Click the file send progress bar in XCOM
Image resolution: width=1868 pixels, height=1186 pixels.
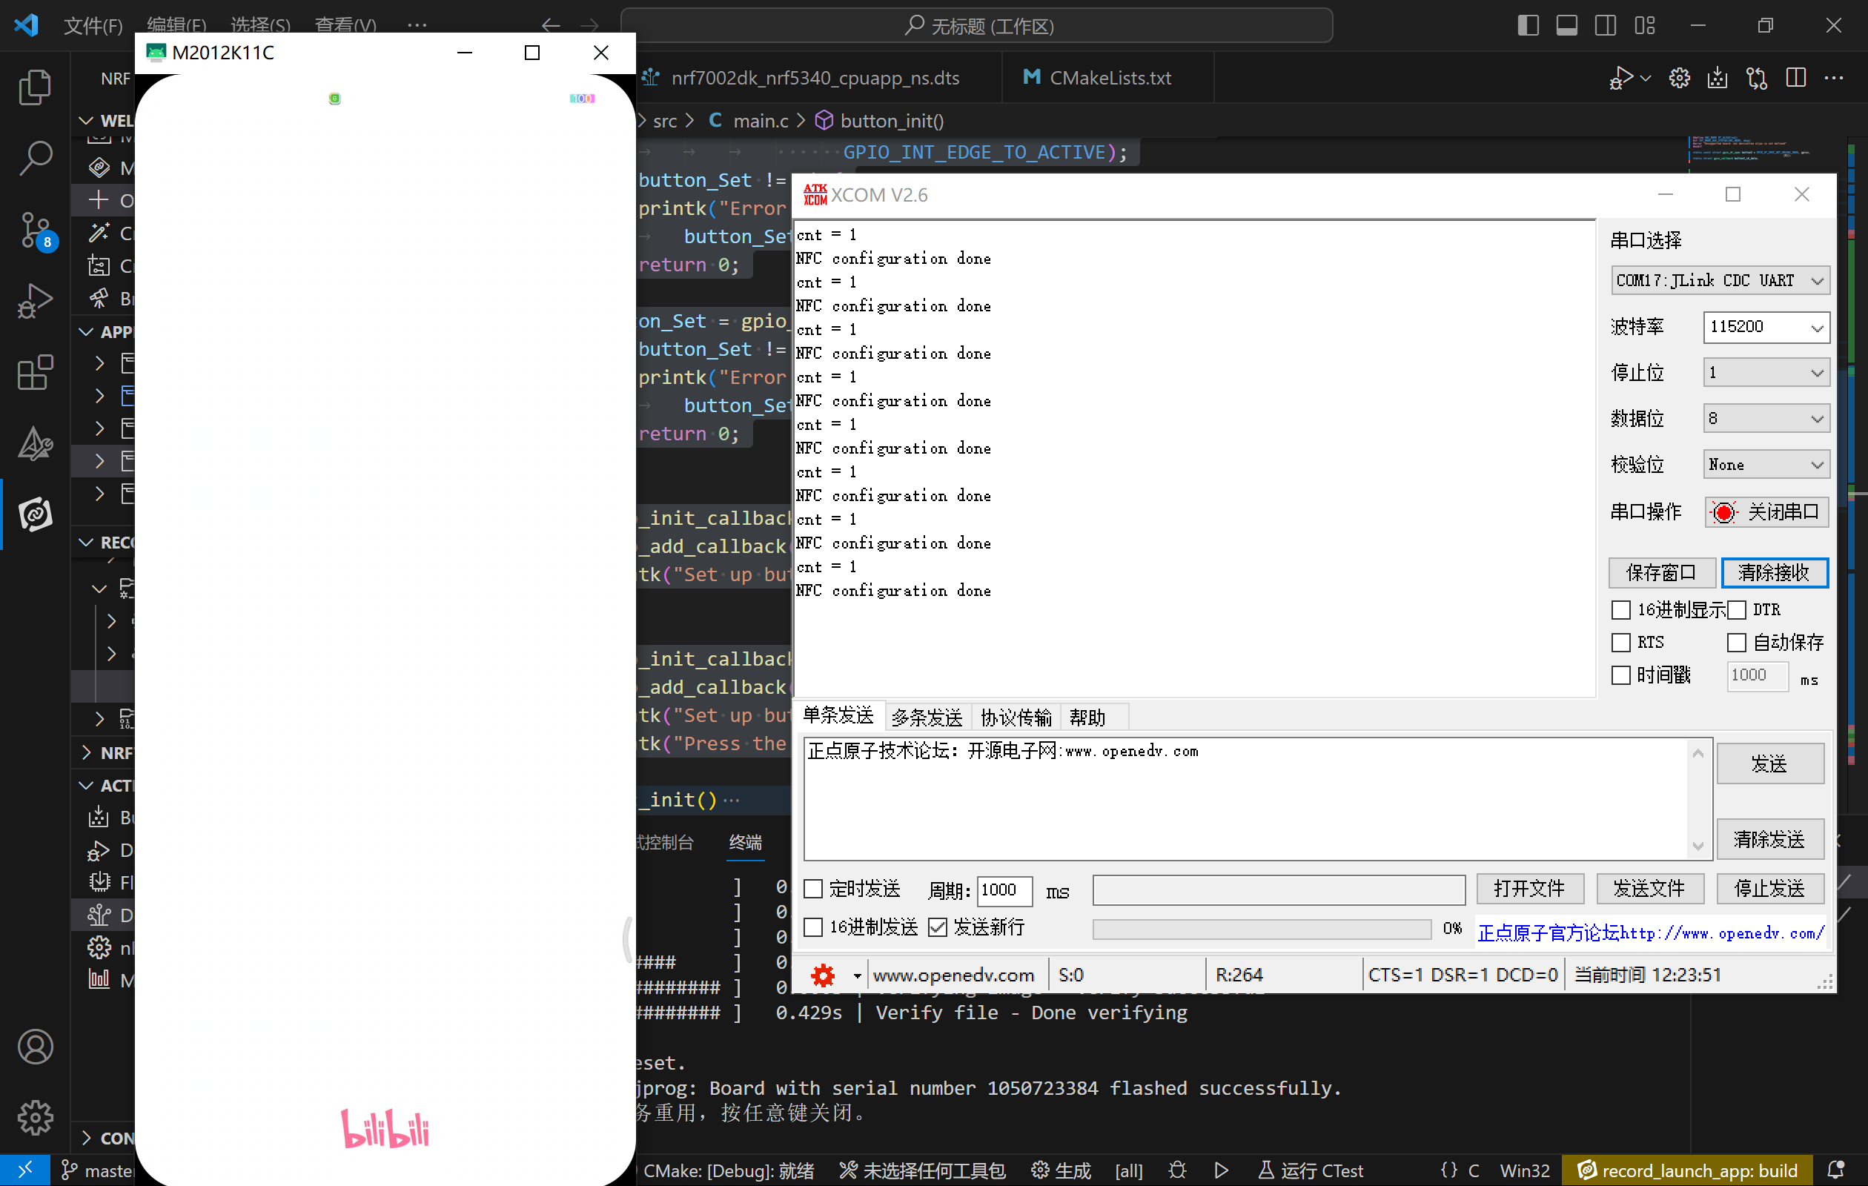(x=1262, y=929)
